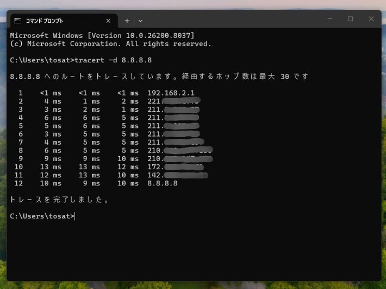Maximize the terminal window
This screenshot has height=289, width=386.
tap(351, 19)
